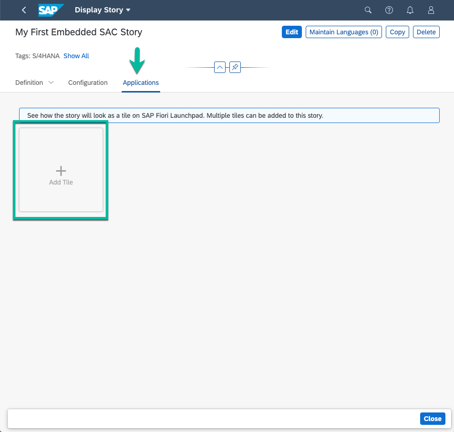Click the plus icon in Add Tile
The width and height of the screenshot is (454, 432).
click(61, 171)
